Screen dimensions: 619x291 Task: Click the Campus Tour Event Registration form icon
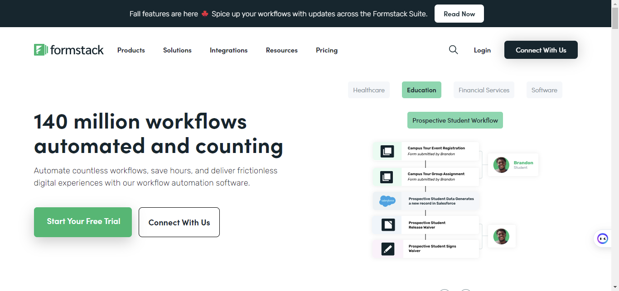387,151
